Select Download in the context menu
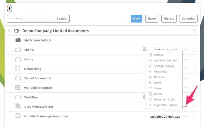Viewport: 204px width, 127px height. click(161, 71)
